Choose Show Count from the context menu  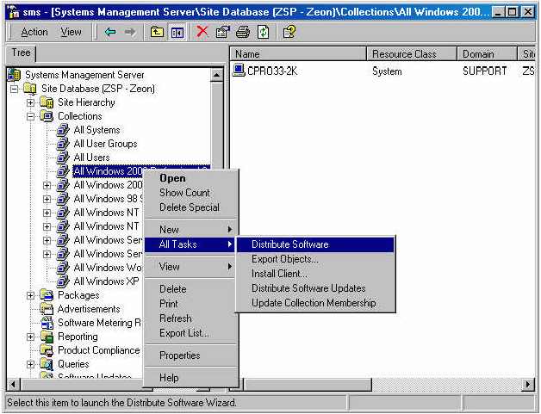(x=190, y=193)
